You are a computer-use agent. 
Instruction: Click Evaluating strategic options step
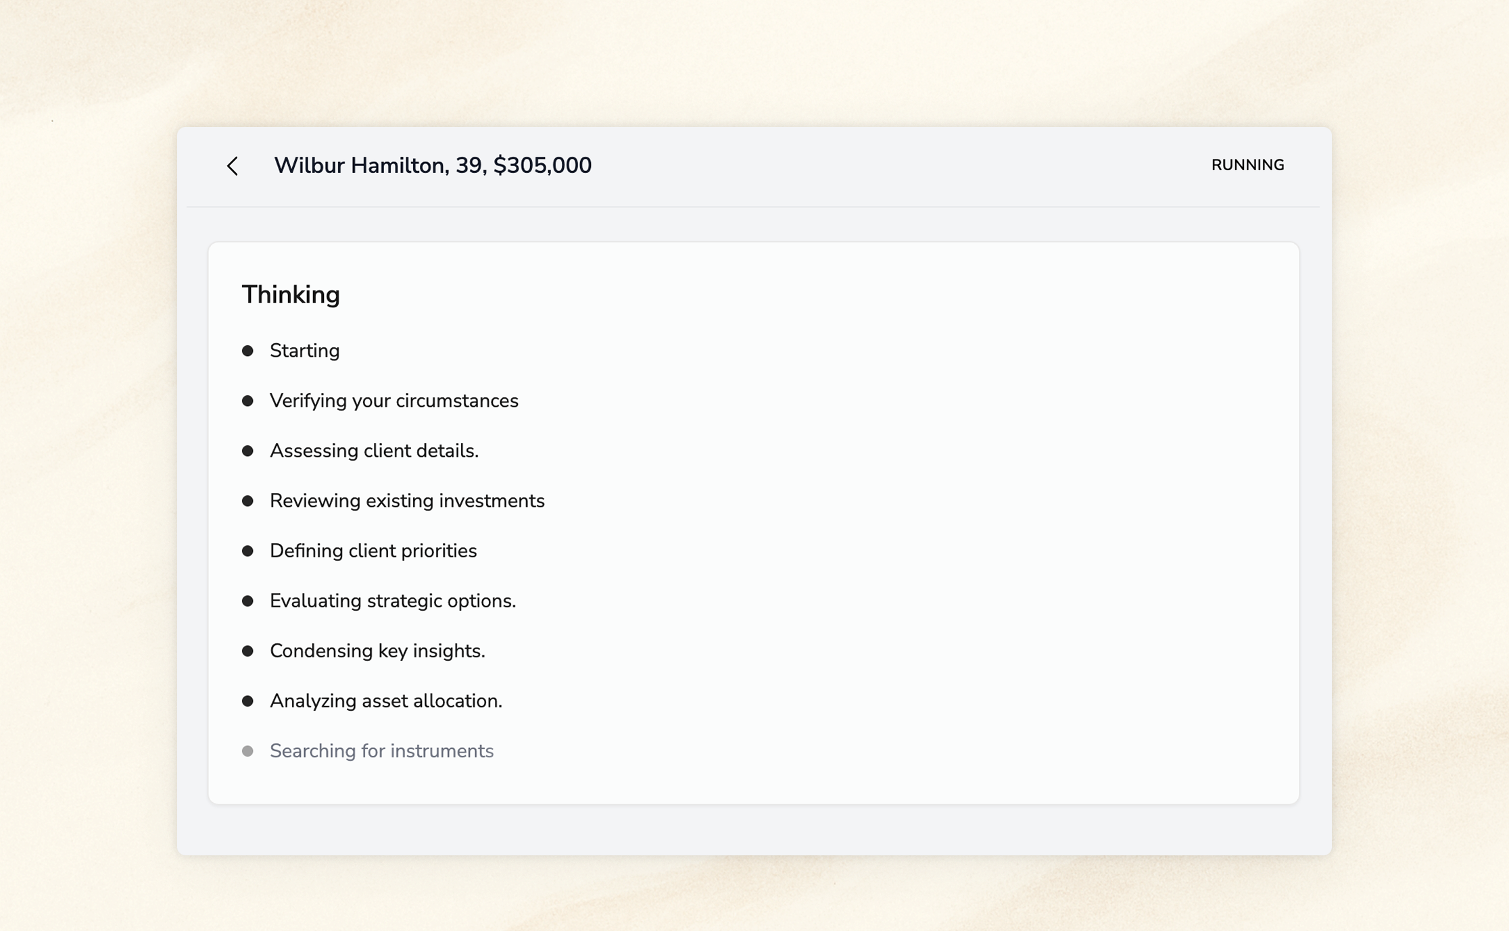point(392,601)
